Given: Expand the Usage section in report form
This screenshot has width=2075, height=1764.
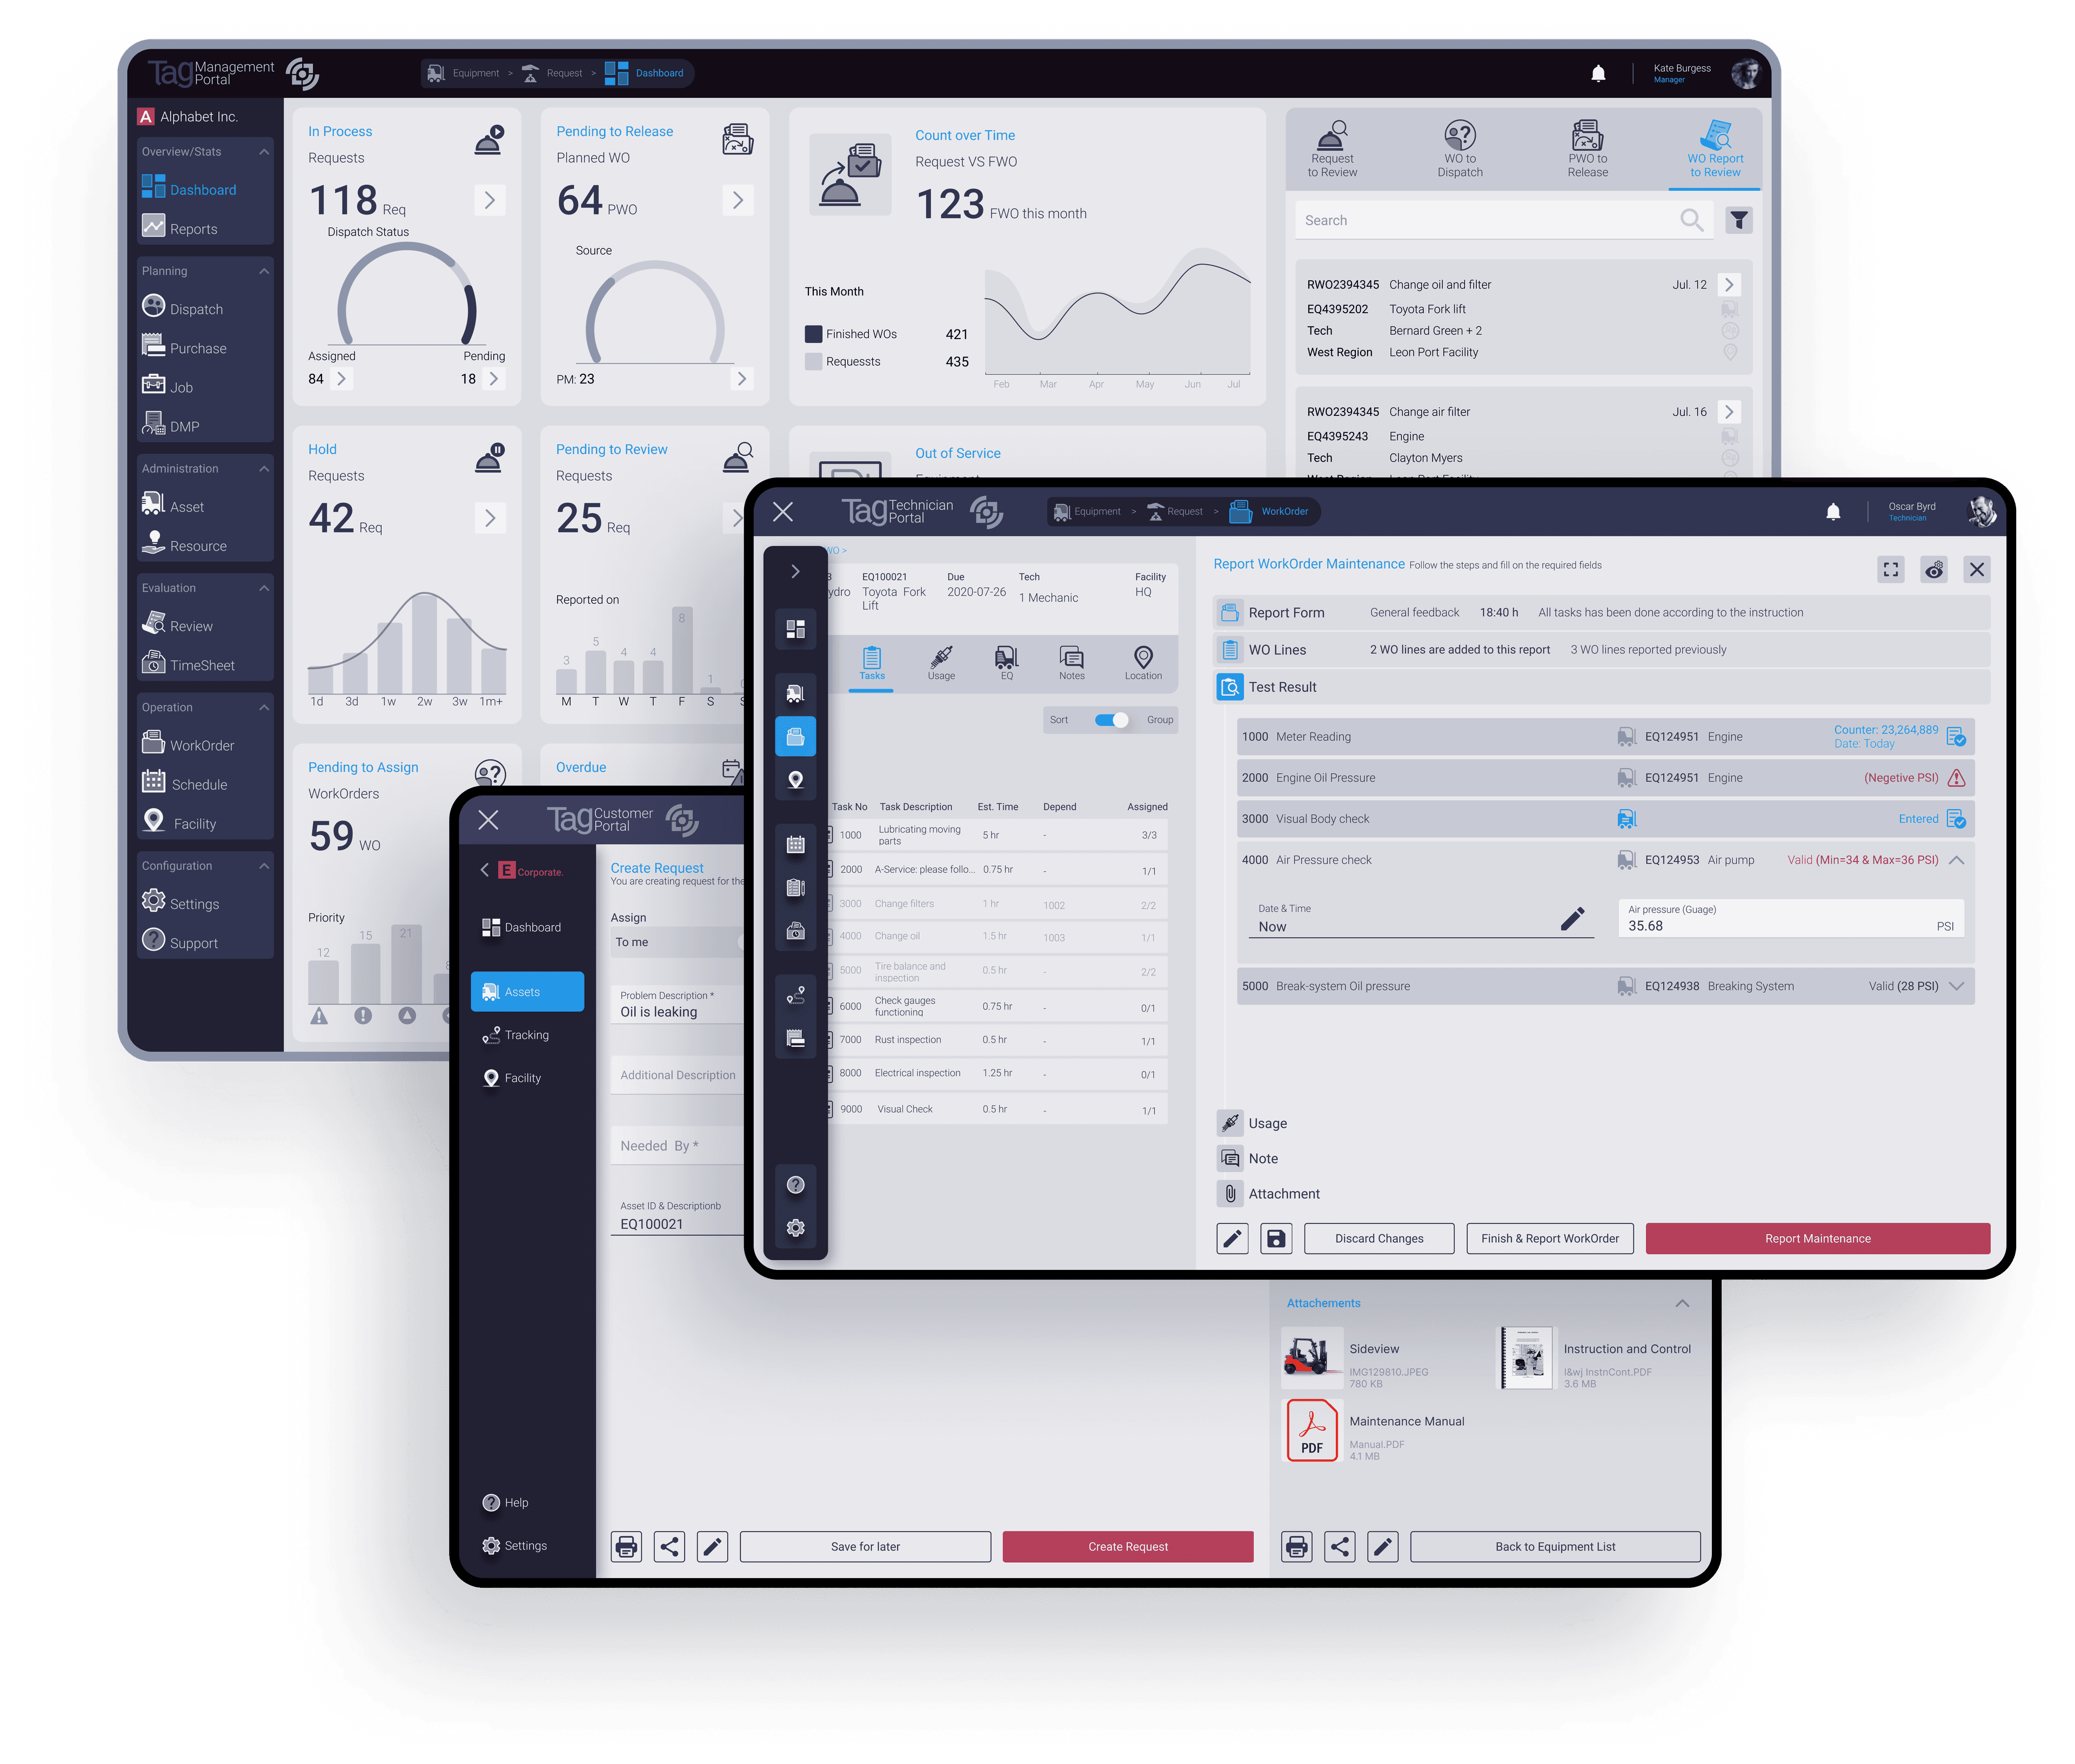Looking at the screenshot, I should [1251, 1123].
